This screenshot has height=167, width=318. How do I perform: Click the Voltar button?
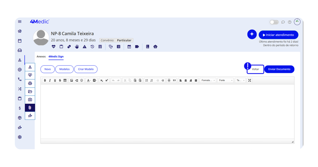click(255, 69)
